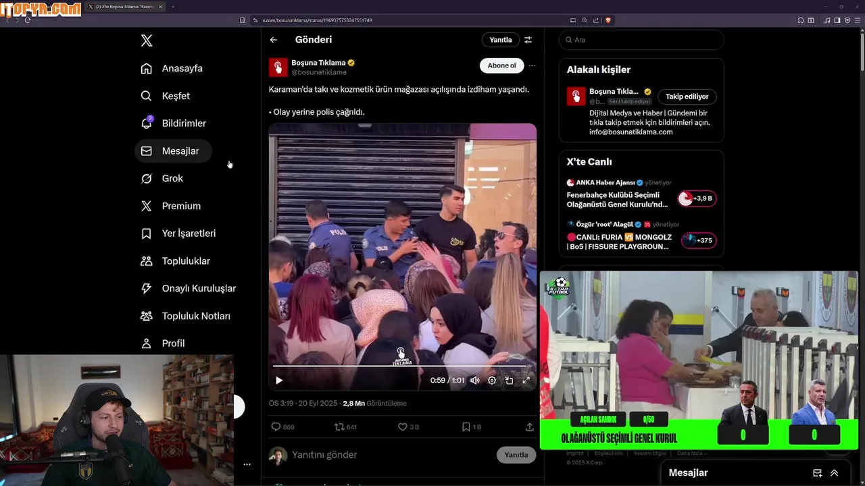Open Yer İşaretleri bookmarks
The height and width of the screenshot is (486, 865).
click(x=178, y=234)
